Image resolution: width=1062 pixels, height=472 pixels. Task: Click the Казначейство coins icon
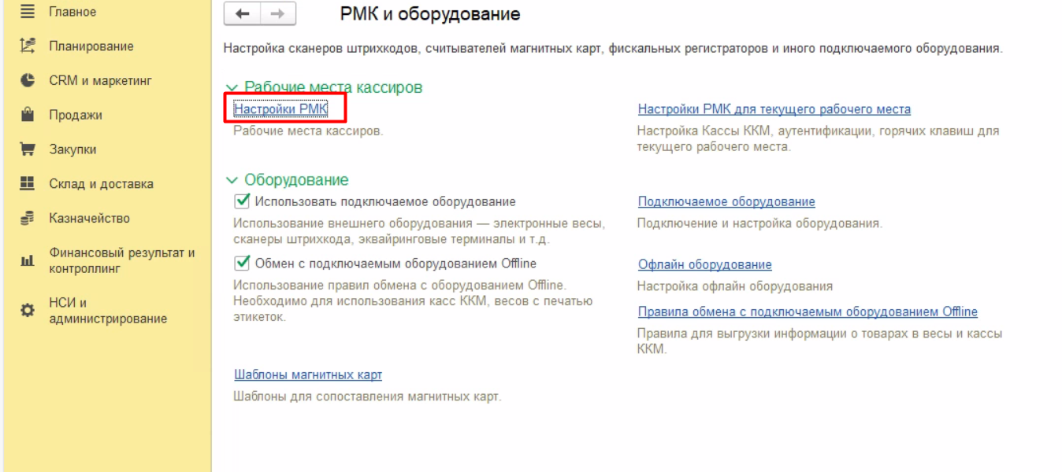(28, 218)
